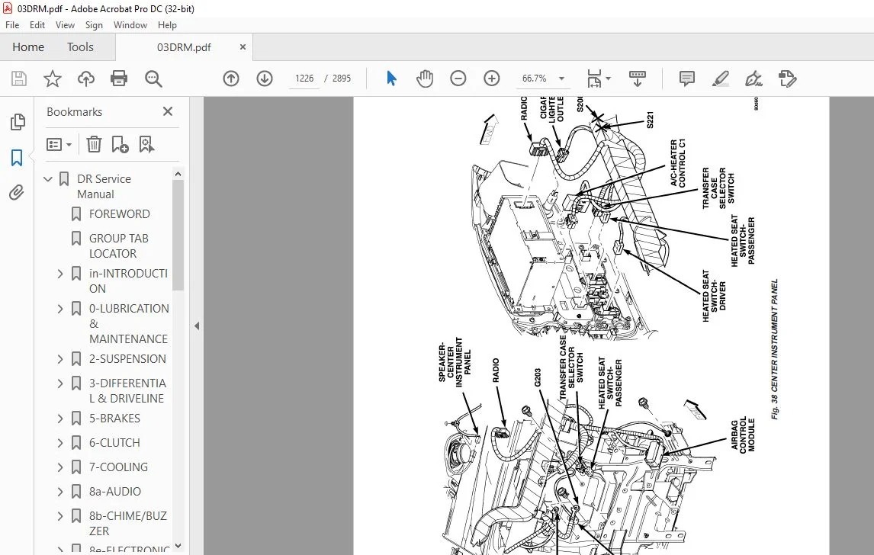This screenshot has width=874, height=555.
Task: Open the stamp/redact tool icon
Action: pyautogui.click(x=788, y=79)
